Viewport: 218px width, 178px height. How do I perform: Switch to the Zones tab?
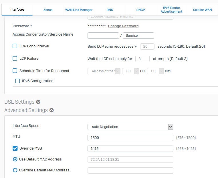click(x=48, y=10)
